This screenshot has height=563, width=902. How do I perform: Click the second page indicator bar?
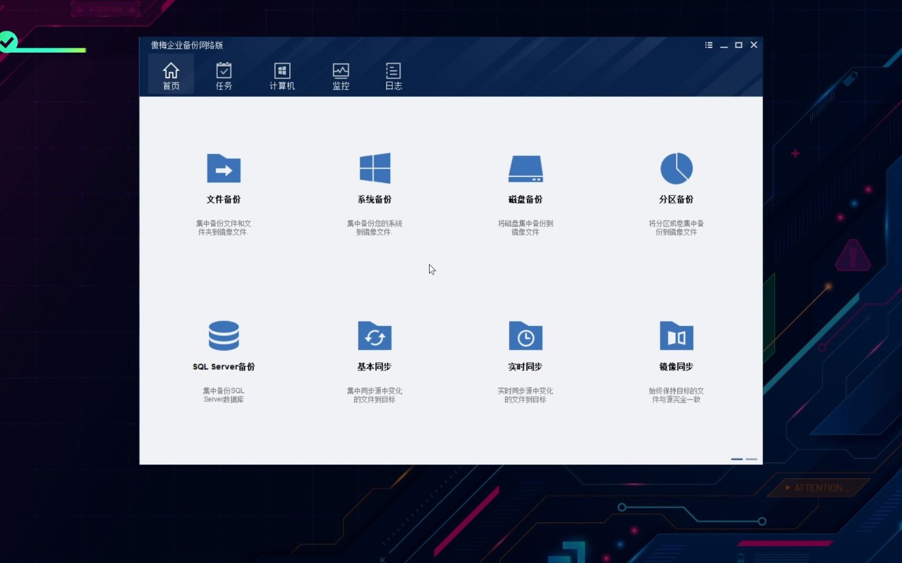(x=752, y=459)
